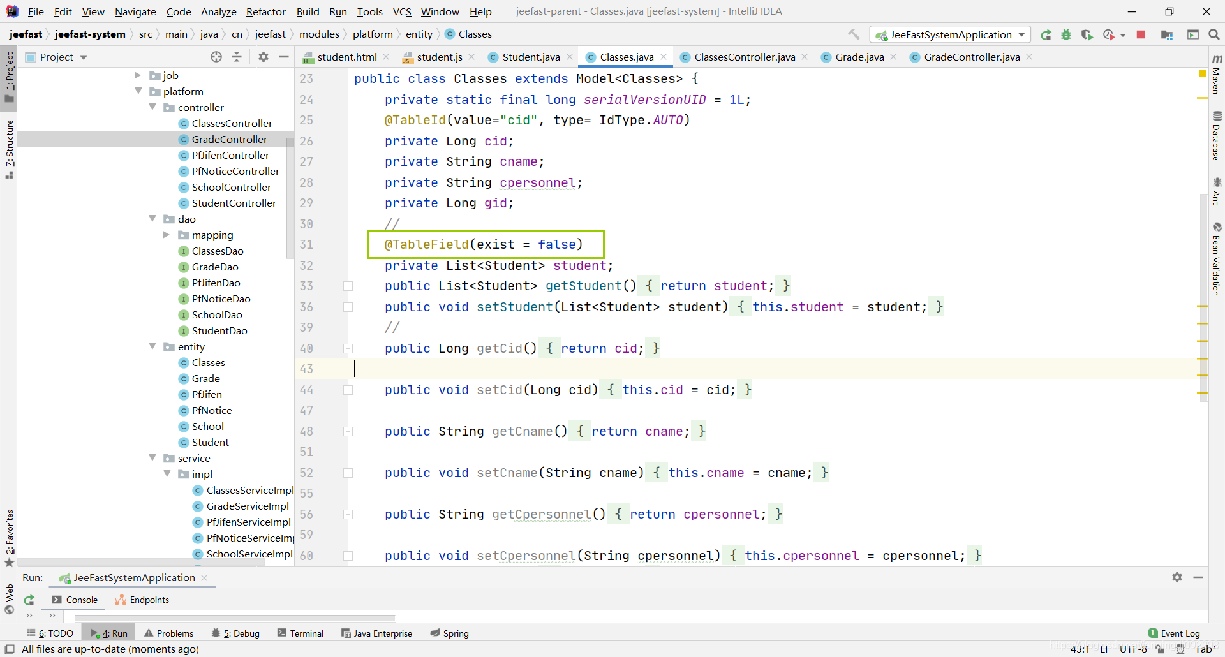Open the TODO tool window
This screenshot has width=1225, height=657.
click(50, 633)
